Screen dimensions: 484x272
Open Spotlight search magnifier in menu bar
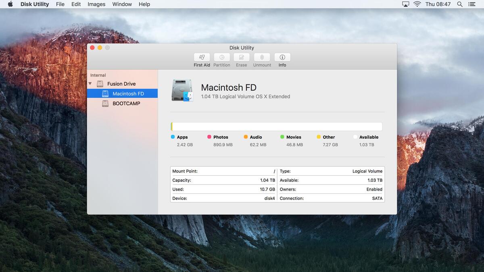point(460,4)
